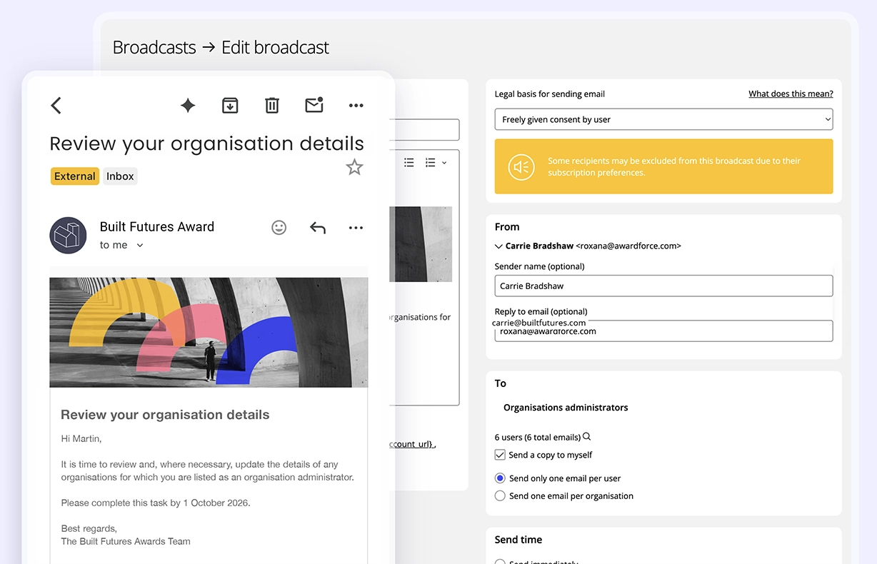Open the dropdown arrow beside the numbered list

coord(444,163)
